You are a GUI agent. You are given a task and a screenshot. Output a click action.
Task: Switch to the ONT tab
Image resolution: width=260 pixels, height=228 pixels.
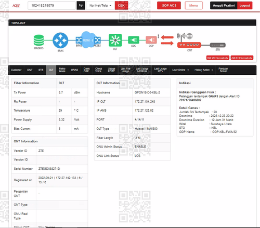click(30, 70)
